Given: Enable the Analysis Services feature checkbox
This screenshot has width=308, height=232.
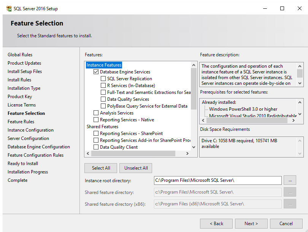Looking at the screenshot, I should point(96,113).
